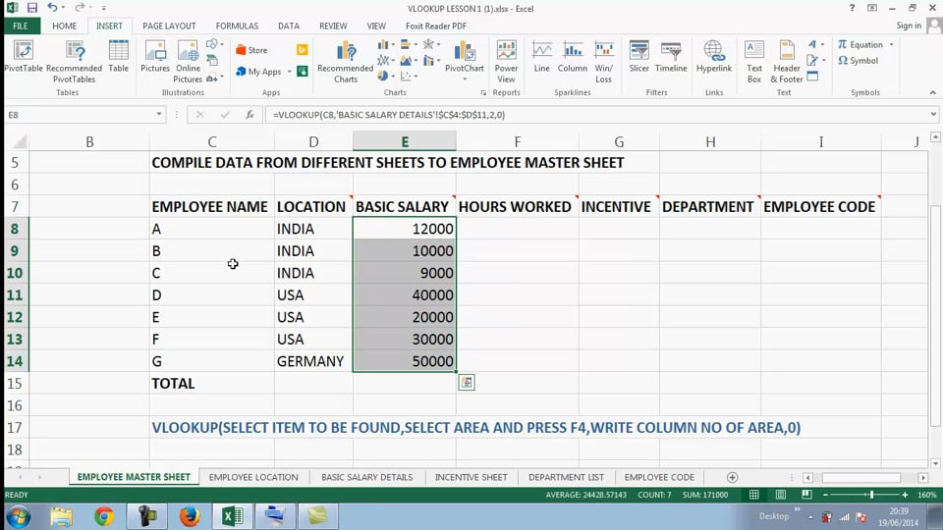Viewport: 943px width, 530px height.
Task: Expand the formula bar
Action: click(933, 114)
